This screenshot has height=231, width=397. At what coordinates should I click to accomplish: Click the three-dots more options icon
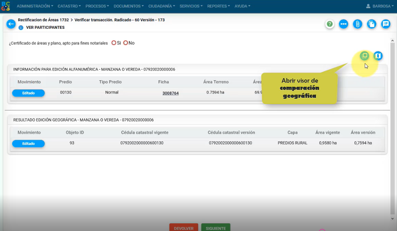343,24
